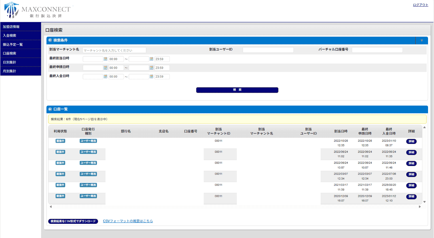Click the ログアウト link
Screen dimensions: 434x238
(x=420, y=5)
